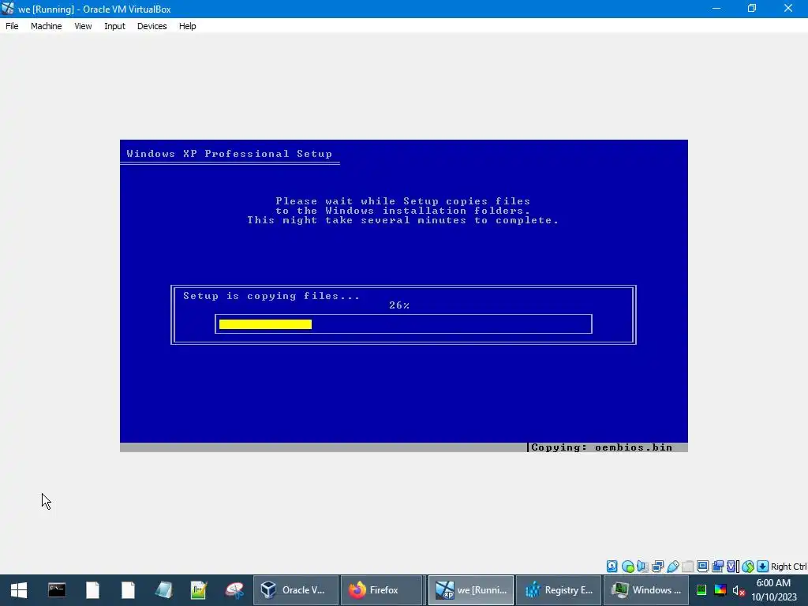Click the audio status icon in VM status bar

(x=642, y=567)
